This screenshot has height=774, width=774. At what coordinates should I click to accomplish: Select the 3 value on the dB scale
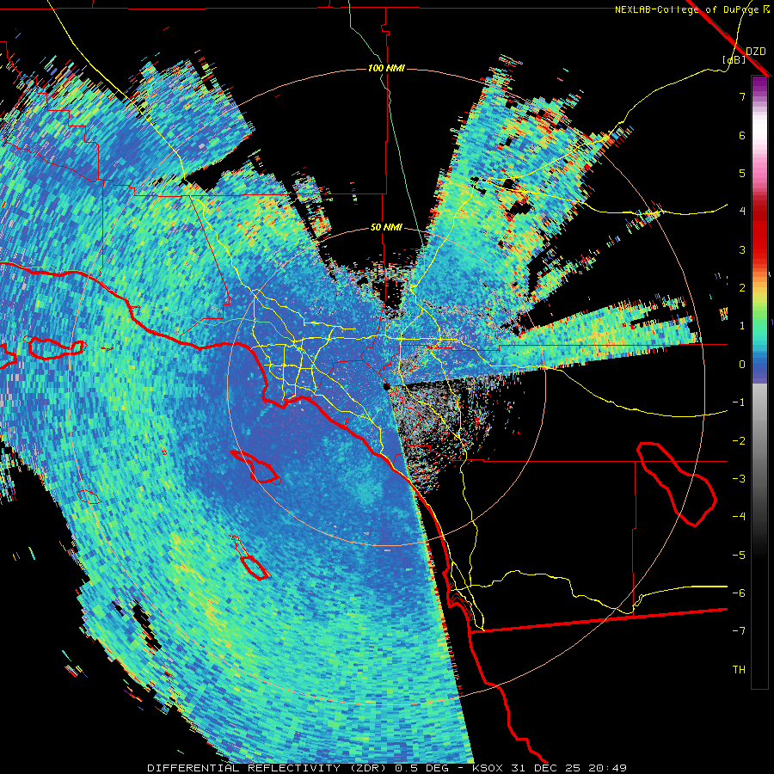[x=742, y=249]
